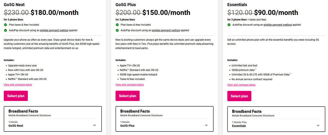Expand Go5G Next Broadband Facts chevron
Screen dimensions: 328x135
tap(95, 125)
